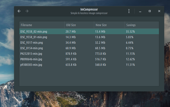Go forward with the right arrow
170x107 pixels.
[27, 11]
